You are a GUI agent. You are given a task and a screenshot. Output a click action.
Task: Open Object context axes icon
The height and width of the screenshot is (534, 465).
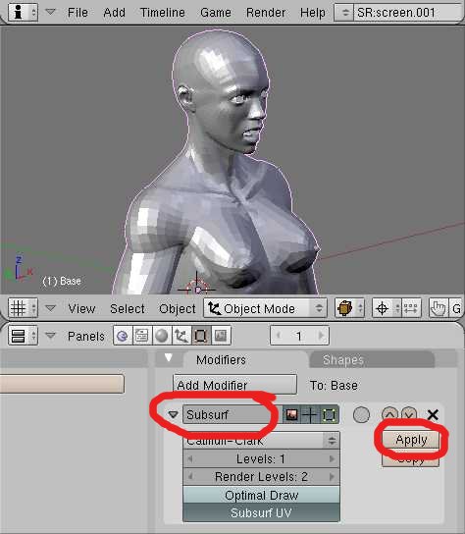[x=181, y=336]
